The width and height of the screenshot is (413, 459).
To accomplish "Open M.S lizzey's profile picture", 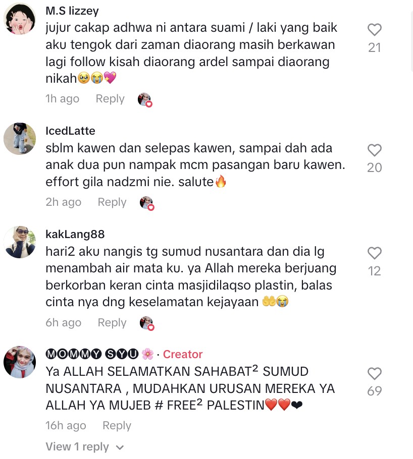I will [20, 19].
